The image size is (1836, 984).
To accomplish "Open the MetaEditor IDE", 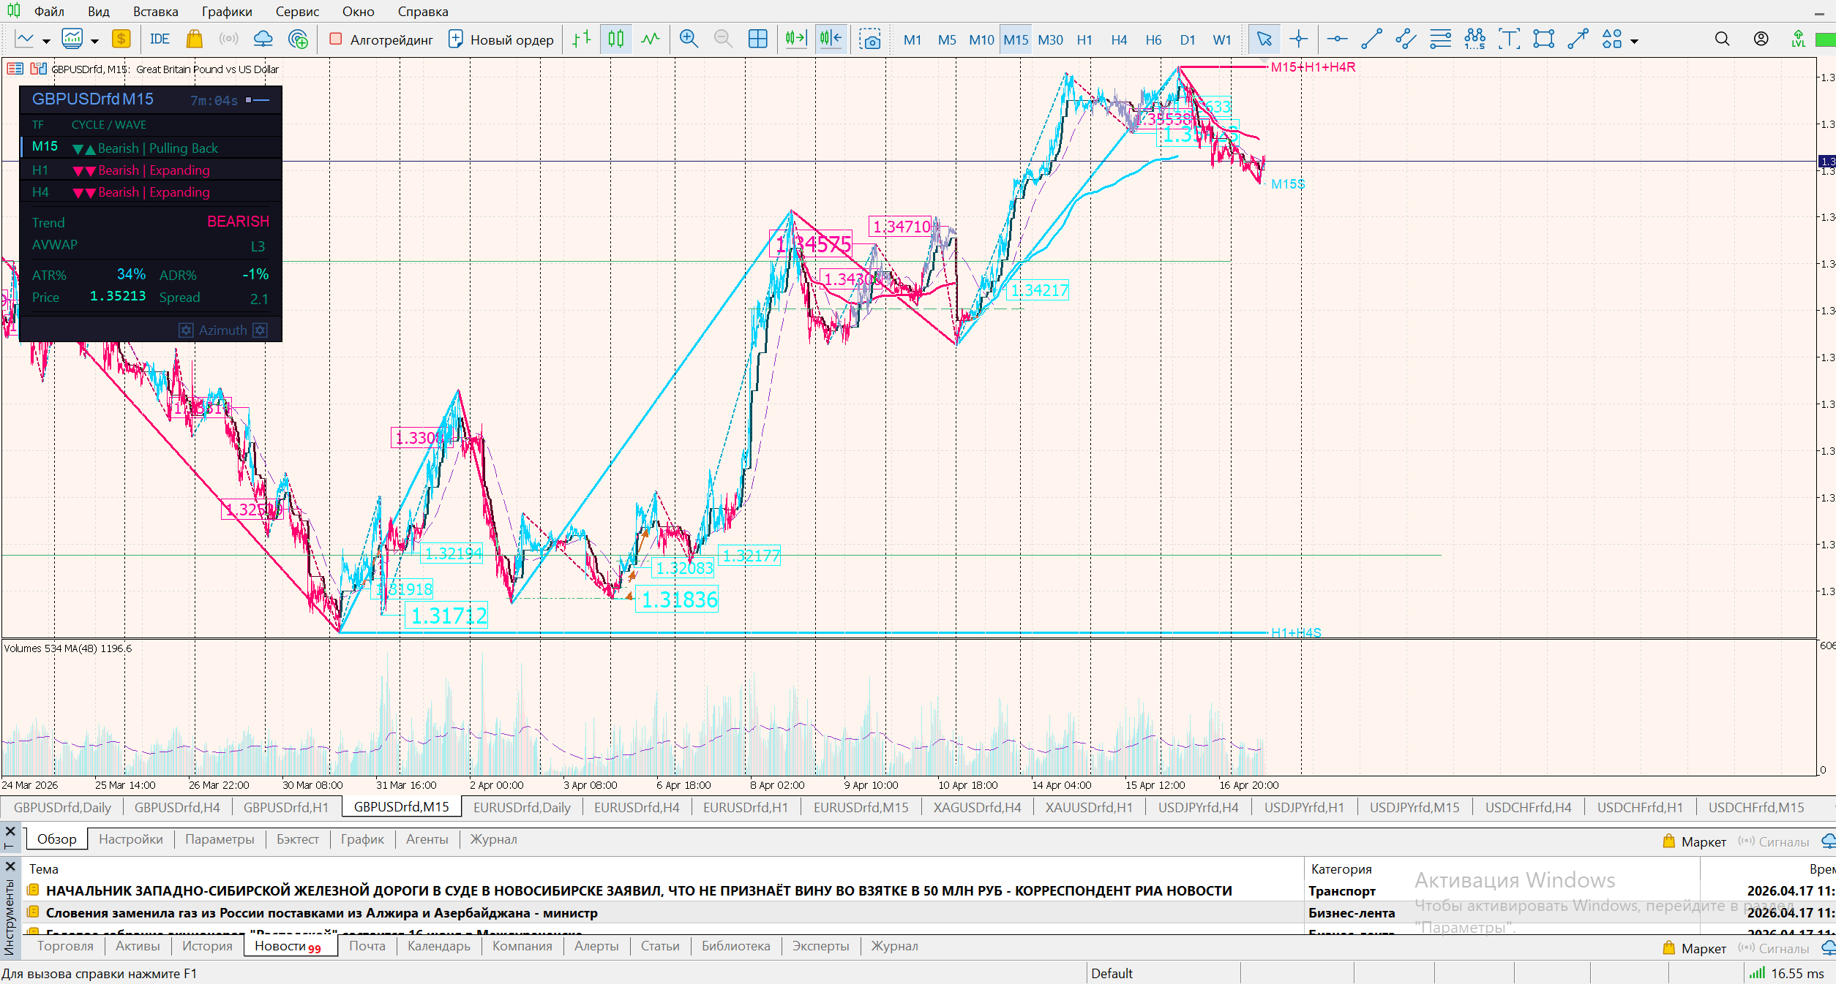I will pos(159,39).
